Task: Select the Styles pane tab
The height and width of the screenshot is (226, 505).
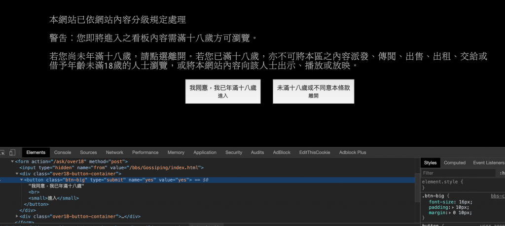Action: (x=430, y=163)
